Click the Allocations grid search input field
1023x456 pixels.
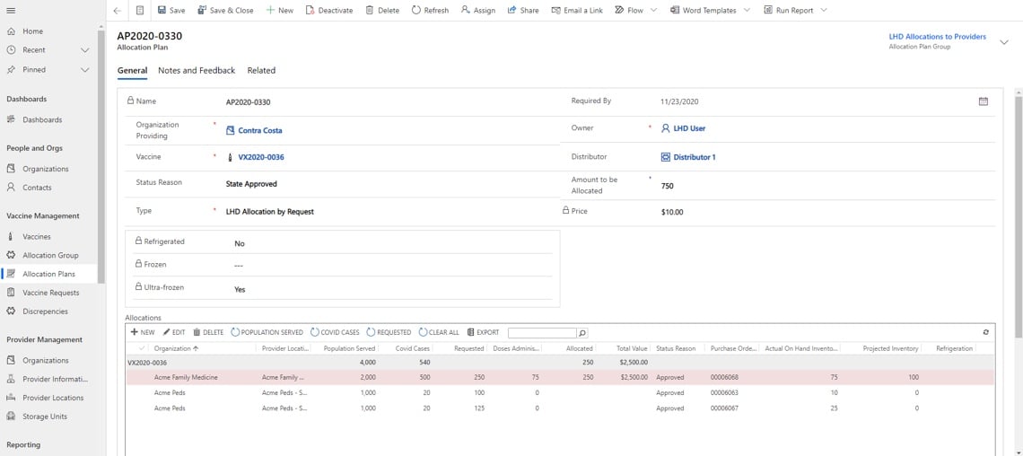tap(542, 333)
